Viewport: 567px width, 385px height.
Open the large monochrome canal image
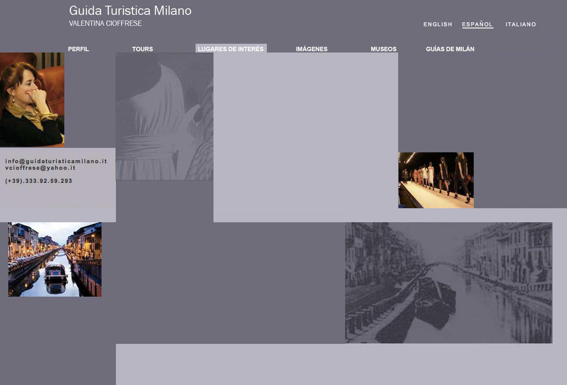coord(448,283)
